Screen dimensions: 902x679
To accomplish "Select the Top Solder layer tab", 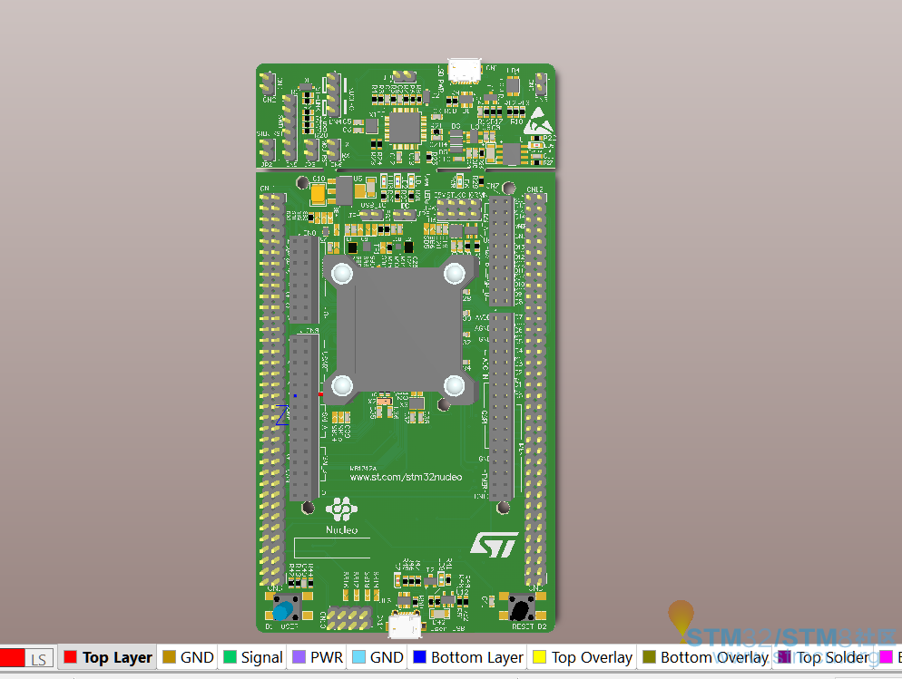I will coord(824,657).
